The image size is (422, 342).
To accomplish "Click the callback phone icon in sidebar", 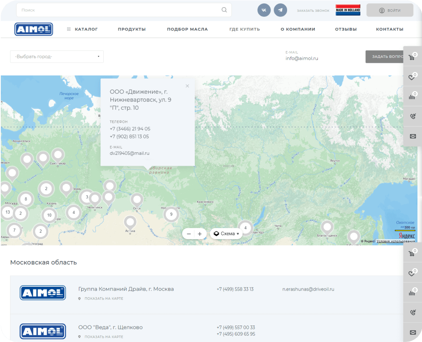I will coord(412,116).
